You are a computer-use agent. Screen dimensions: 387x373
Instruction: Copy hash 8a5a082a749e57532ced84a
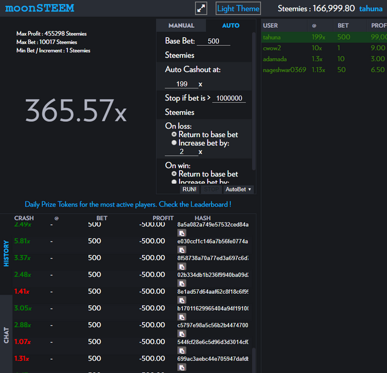(x=181, y=233)
